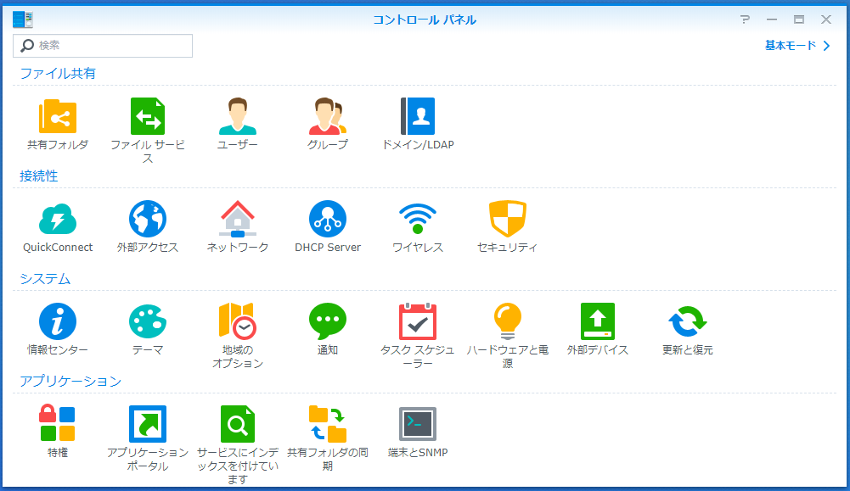
Task: Open the ワイヤレス settings icon
Action: (x=418, y=220)
